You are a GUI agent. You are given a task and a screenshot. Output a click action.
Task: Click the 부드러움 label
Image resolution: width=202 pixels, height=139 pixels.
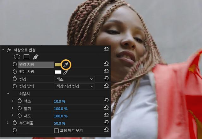(26, 123)
